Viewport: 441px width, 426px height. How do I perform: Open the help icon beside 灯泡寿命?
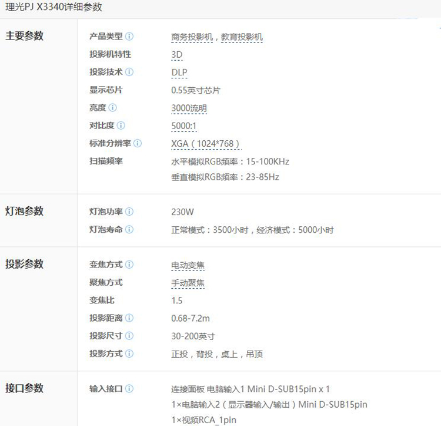(129, 229)
